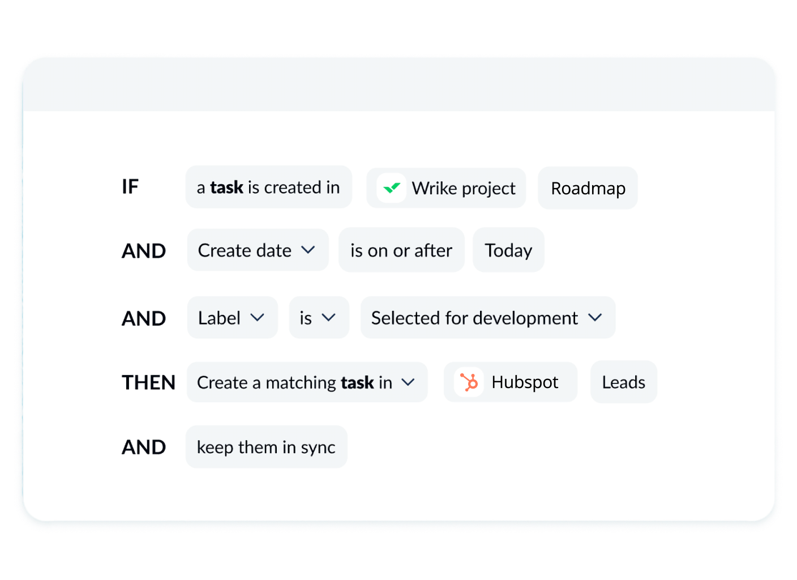Click the 'keep them in sync' pill
Screen dimensions: 797x580
[x=266, y=447]
